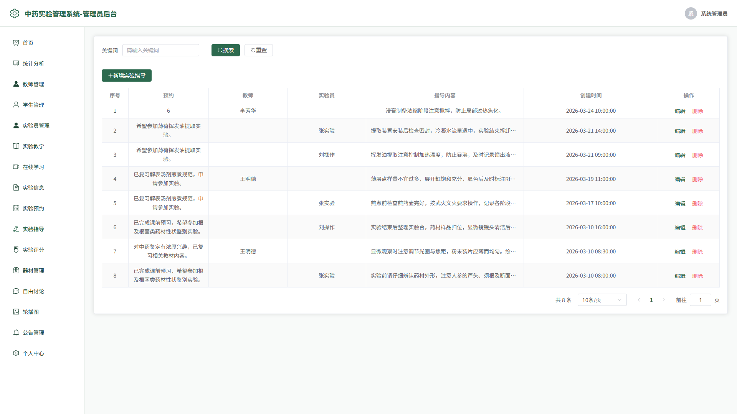The image size is (737, 414).
Task: Click the 在线学习 video icon
Action: click(x=16, y=167)
